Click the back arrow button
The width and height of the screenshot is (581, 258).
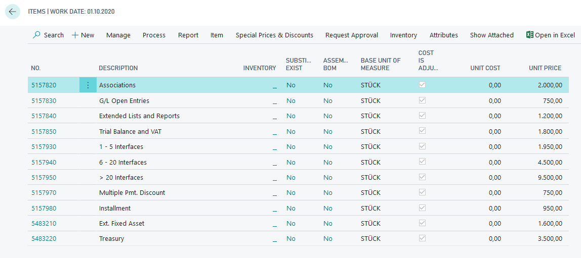(x=13, y=12)
